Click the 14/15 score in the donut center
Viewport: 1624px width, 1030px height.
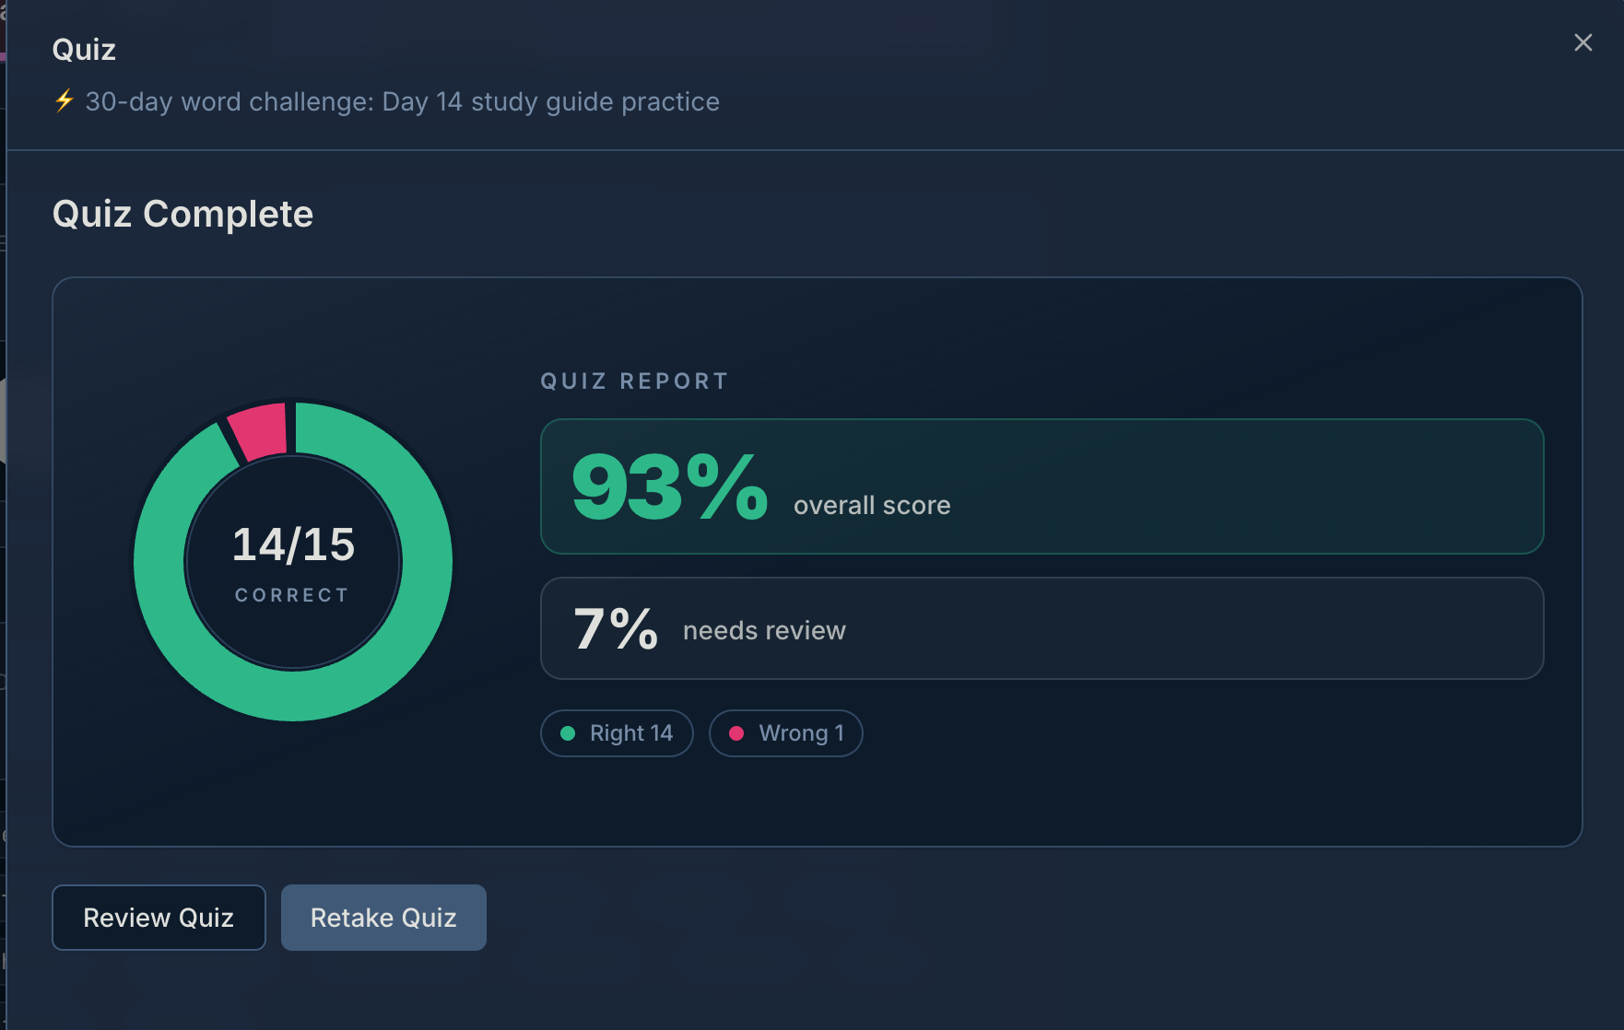point(293,544)
